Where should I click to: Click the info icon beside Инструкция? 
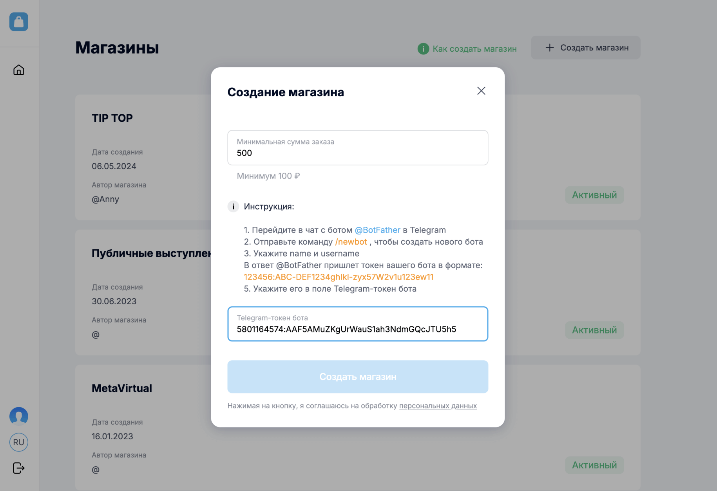[233, 206]
